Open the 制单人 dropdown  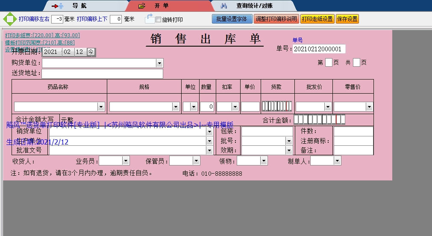click(337, 161)
